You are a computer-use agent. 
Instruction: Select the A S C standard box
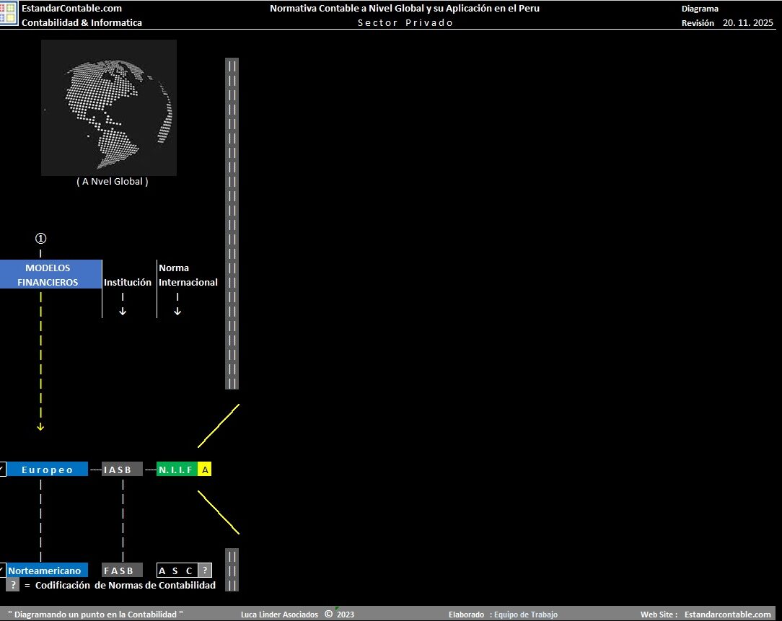pos(177,571)
